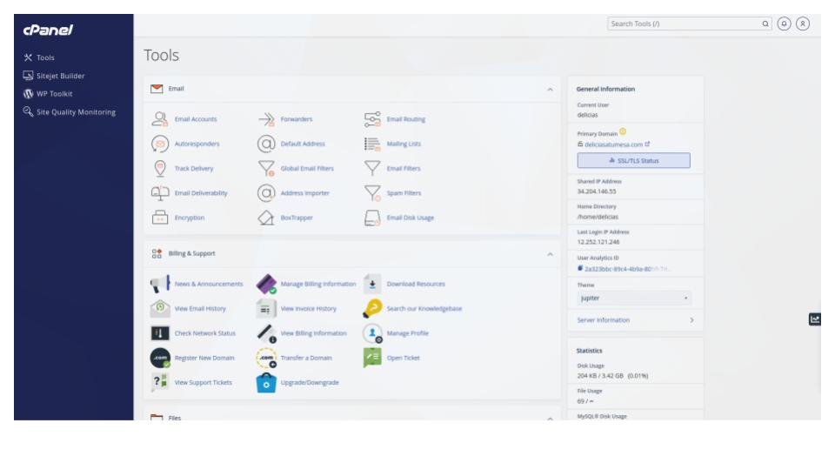Viewport: 835px width, 470px height.
Task: Click the SSL/TLS Status button
Action: point(634,160)
